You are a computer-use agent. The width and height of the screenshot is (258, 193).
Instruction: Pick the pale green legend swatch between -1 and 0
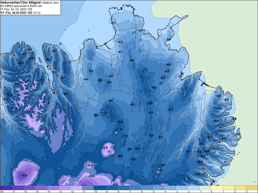coord(205,188)
